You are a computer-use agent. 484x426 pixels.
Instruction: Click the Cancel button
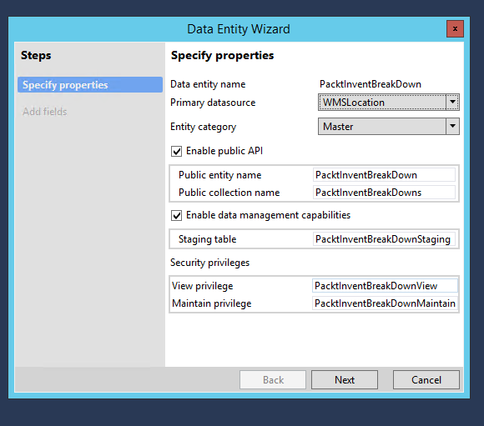[426, 379]
